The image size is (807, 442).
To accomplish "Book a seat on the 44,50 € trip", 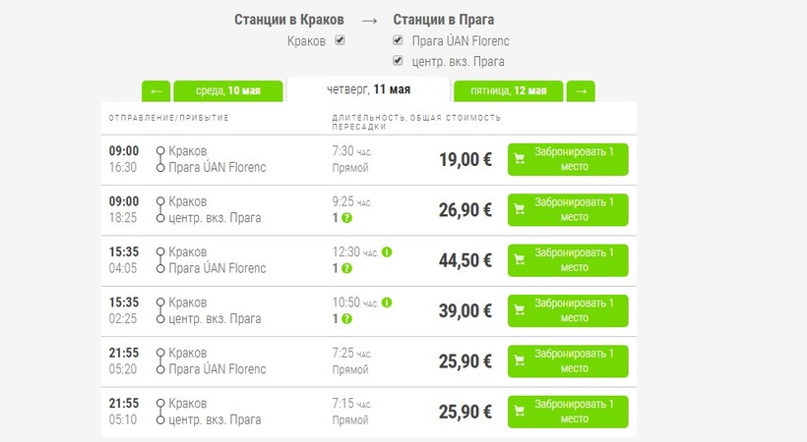I will (x=567, y=260).
